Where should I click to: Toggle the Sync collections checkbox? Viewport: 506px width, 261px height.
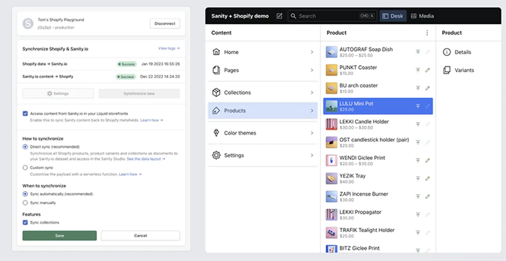click(25, 222)
